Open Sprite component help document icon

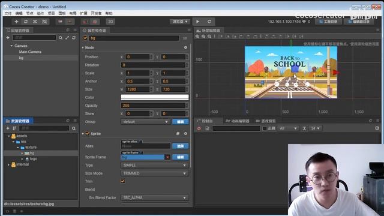pyautogui.click(x=178, y=134)
